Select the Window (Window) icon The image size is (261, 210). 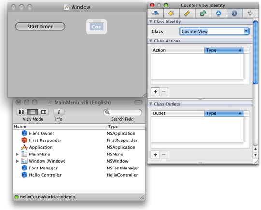tap(24, 161)
